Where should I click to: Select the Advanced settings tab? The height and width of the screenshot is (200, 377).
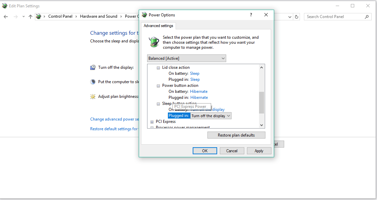click(159, 26)
